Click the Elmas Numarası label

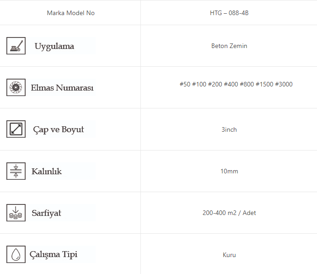[62, 88]
